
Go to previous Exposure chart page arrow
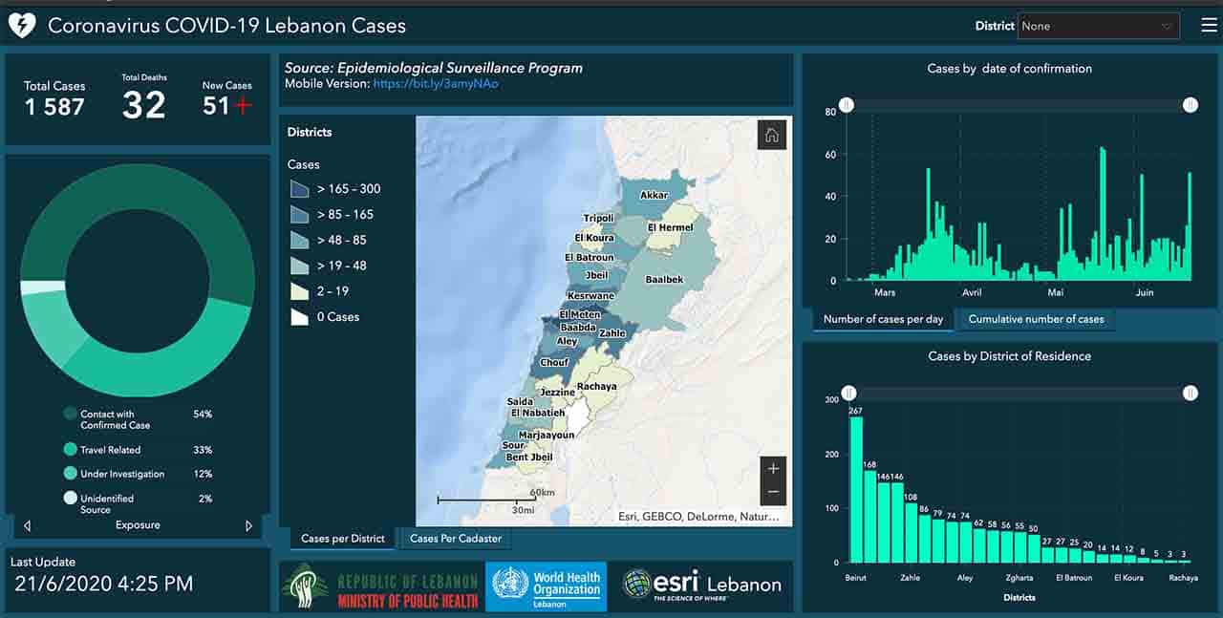coord(27,525)
